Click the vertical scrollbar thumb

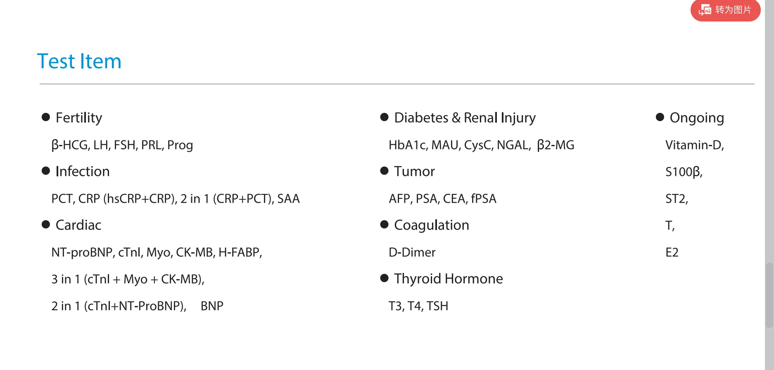coord(769,295)
